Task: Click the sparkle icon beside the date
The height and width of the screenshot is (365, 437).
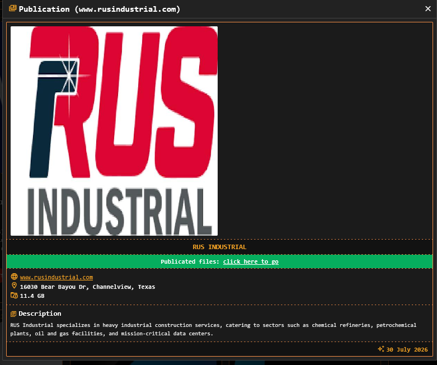Action: (x=380, y=349)
